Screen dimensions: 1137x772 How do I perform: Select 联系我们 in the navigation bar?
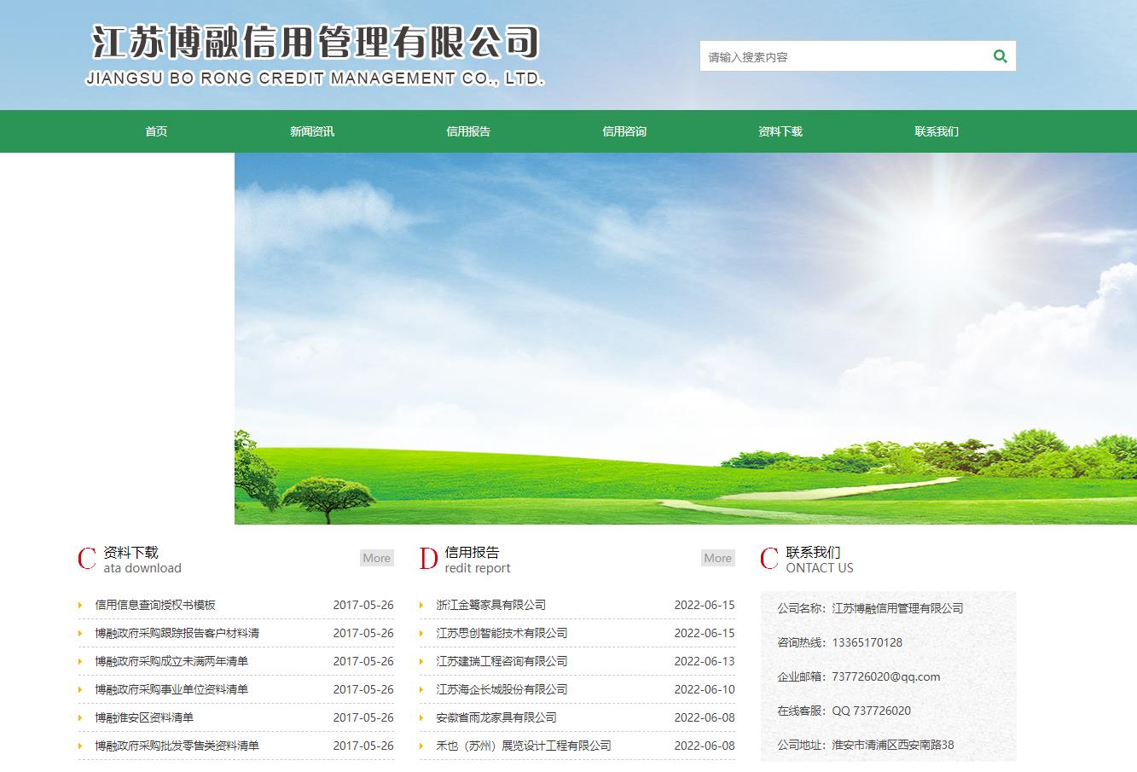pyautogui.click(x=937, y=131)
